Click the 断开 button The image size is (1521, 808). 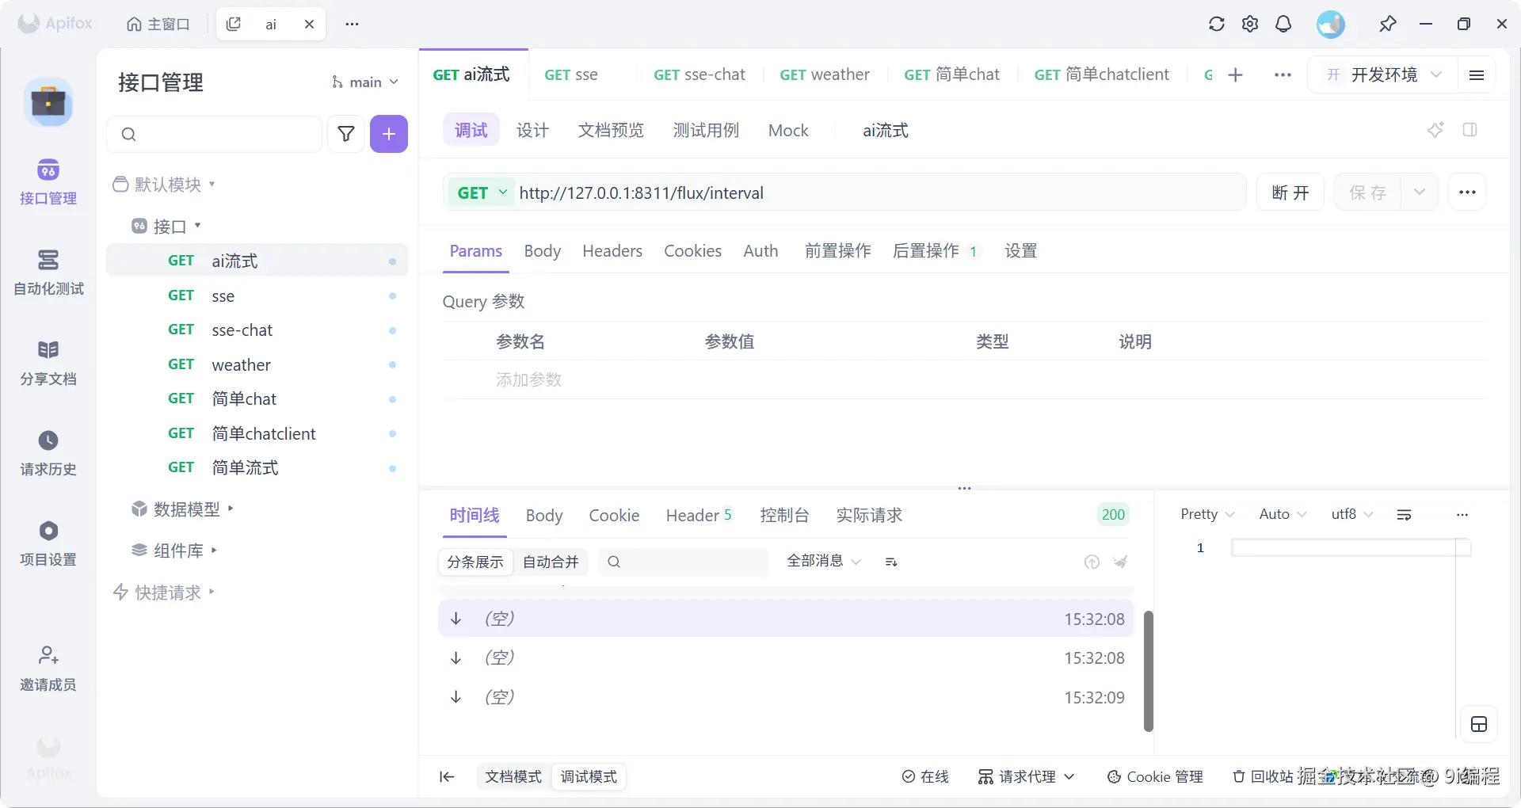pyautogui.click(x=1290, y=192)
